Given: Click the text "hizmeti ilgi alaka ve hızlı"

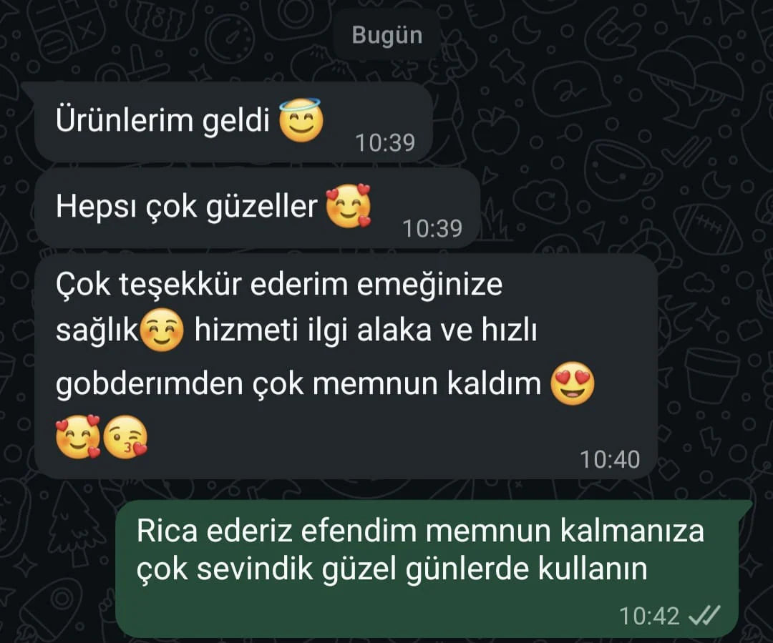Looking at the screenshot, I should pos(365,330).
